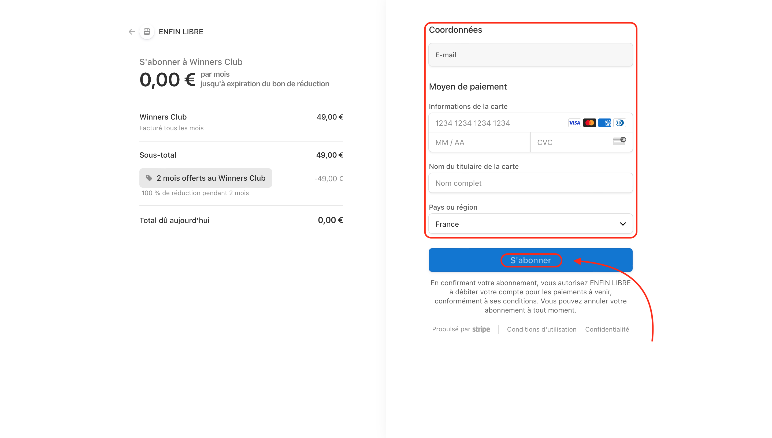Click 'S'abonner à Winners Club' heading
772x438 pixels.
(x=191, y=62)
